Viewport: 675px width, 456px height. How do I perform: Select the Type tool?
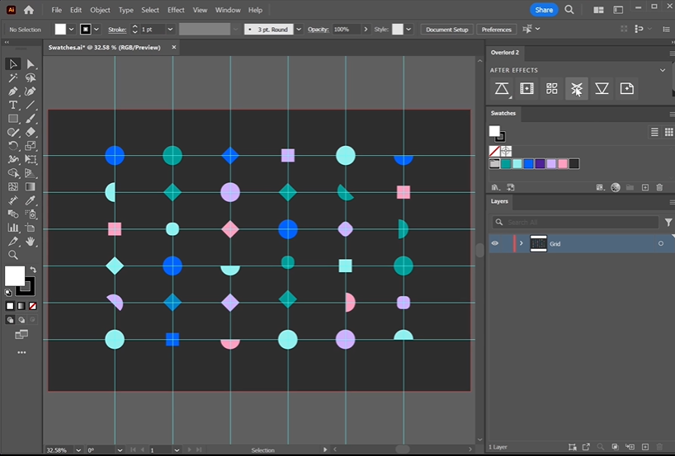[13, 106]
